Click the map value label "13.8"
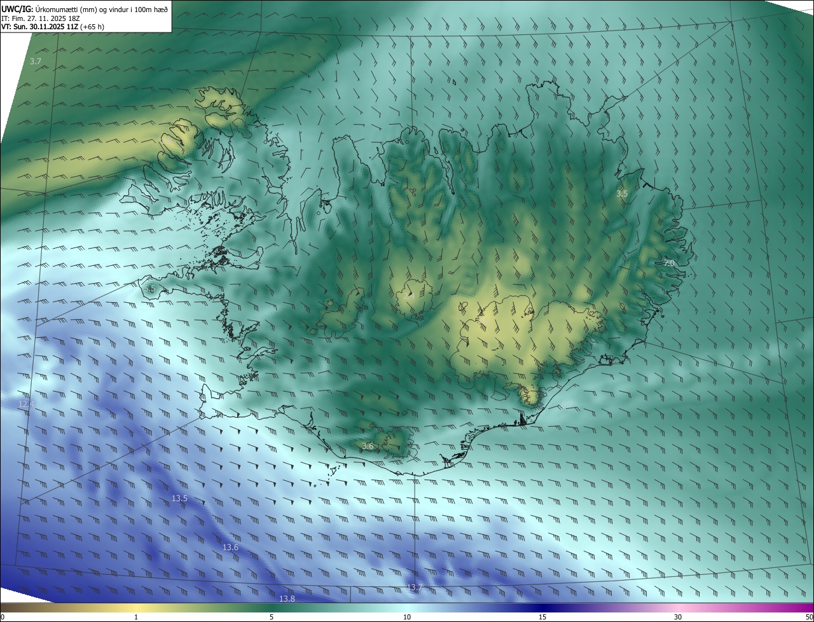This screenshot has width=814, height=622. click(x=287, y=599)
